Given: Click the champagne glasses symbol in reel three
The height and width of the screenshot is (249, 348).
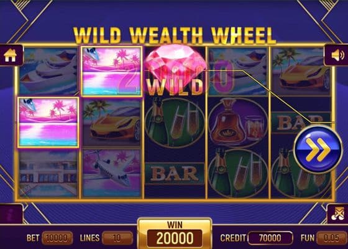Looking at the screenshot, I should coord(175,122).
